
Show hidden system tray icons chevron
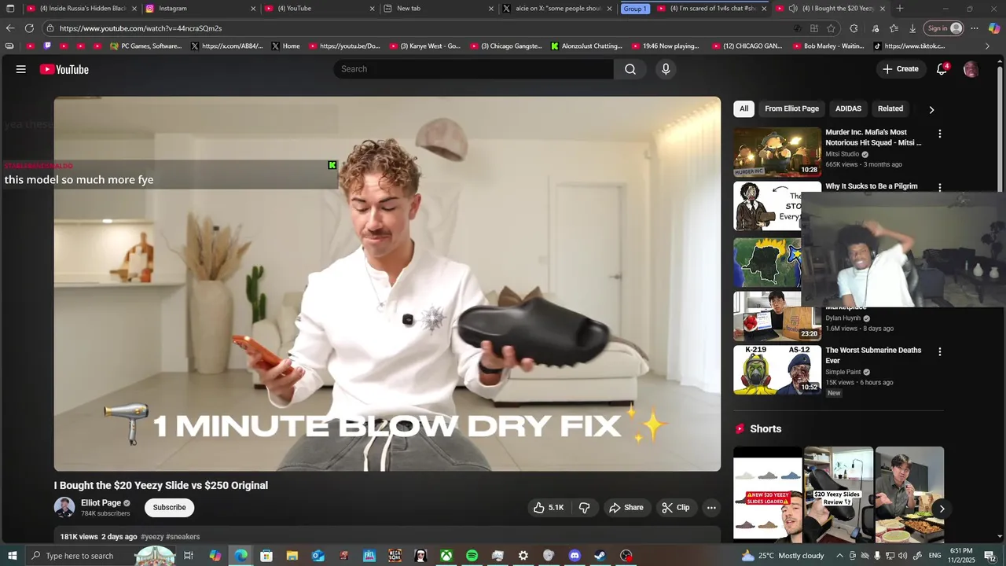pyautogui.click(x=839, y=556)
